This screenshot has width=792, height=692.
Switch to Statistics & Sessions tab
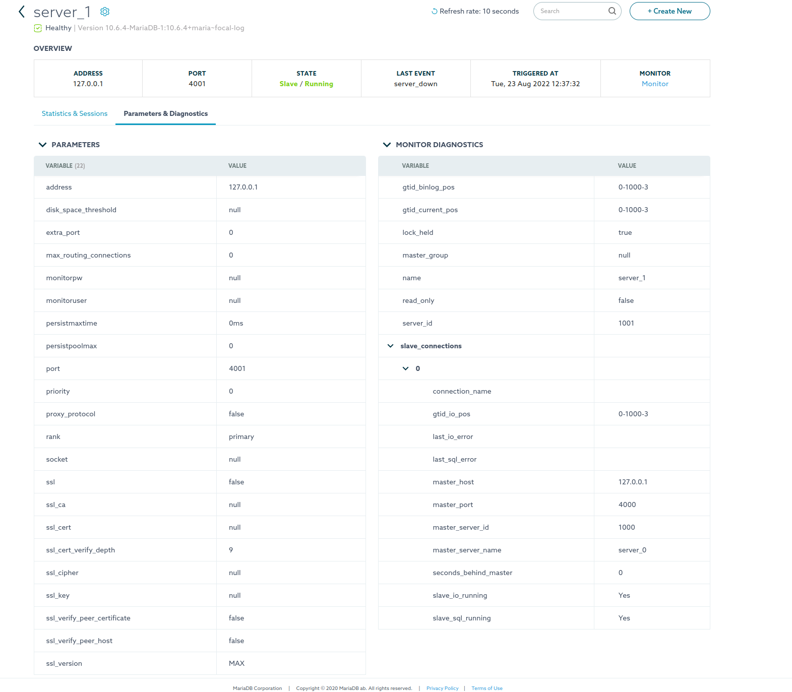click(x=75, y=114)
